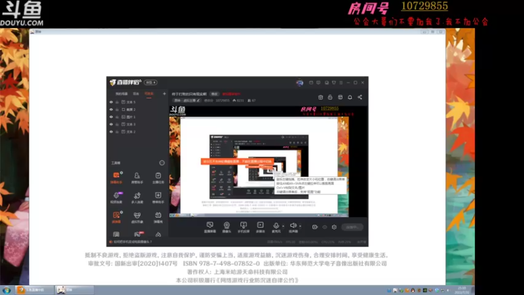The height and width of the screenshot is (295, 524).
Task: Add a 多媒体 media source
Action: point(260,227)
